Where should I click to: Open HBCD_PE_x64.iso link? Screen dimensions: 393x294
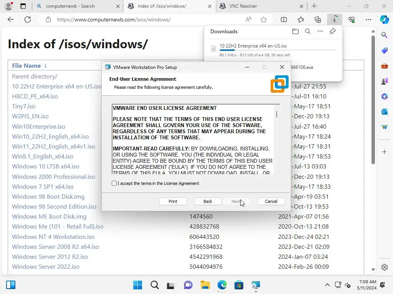[x=35, y=96]
